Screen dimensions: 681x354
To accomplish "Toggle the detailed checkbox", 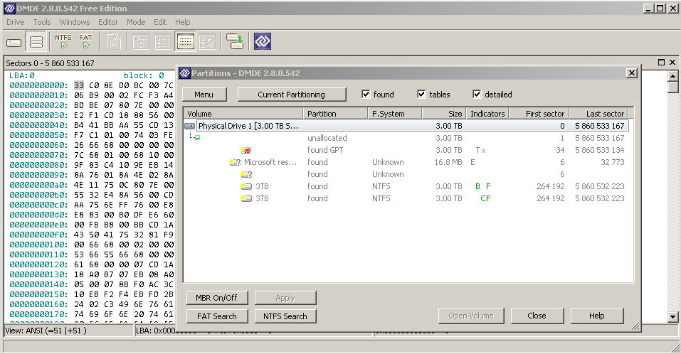I will [x=477, y=94].
